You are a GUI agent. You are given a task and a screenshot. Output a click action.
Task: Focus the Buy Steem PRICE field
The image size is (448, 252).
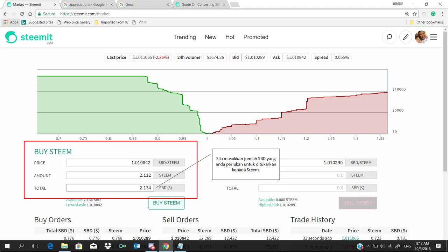point(110,162)
